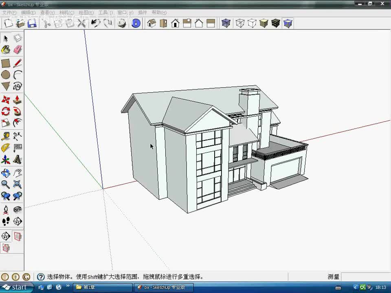
Task: Choose the Rotate tool
Action: point(6,112)
